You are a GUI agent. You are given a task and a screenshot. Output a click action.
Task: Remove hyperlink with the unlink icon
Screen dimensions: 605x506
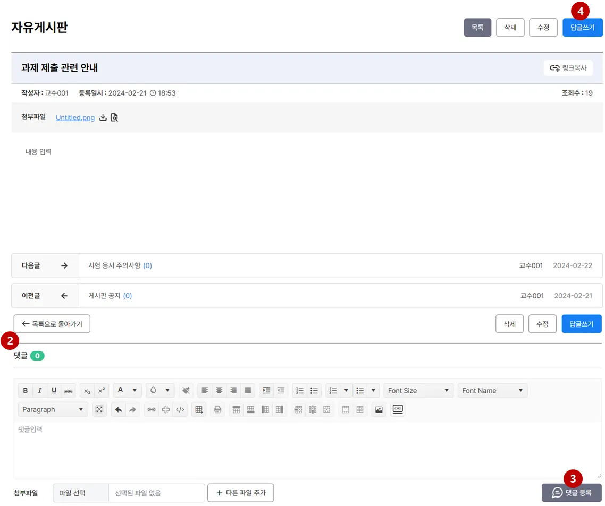pos(166,409)
